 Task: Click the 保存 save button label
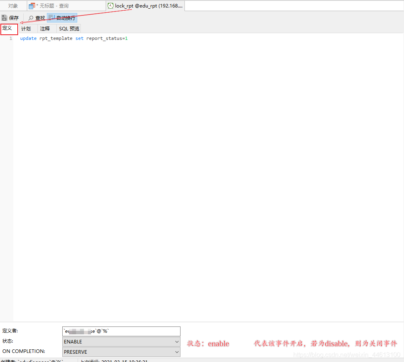click(14, 18)
